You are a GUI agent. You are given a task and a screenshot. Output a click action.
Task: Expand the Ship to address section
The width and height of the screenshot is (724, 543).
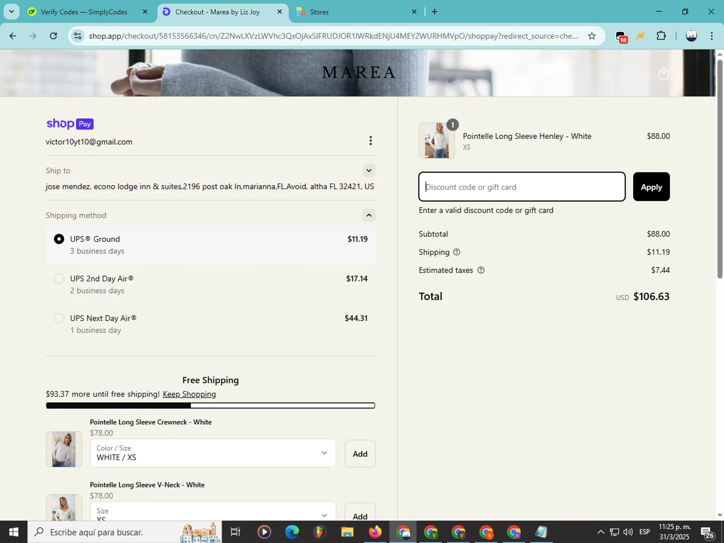point(369,170)
